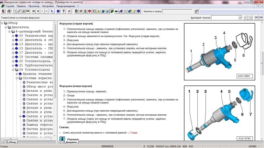Click the blue striped sphere icon

pyautogui.click(x=138, y=11)
